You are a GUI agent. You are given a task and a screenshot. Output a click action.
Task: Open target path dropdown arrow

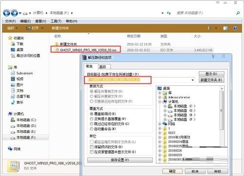193,80
